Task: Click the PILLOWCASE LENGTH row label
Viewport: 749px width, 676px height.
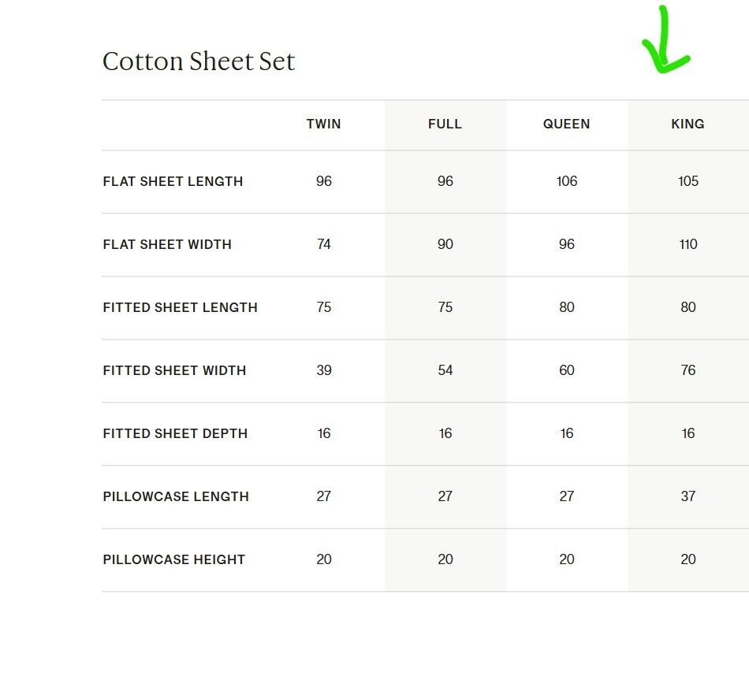Action: tap(176, 496)
